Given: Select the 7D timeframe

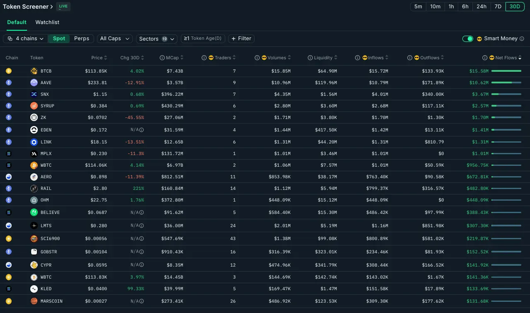Looking at the screenshot, I should click(498, 7).
